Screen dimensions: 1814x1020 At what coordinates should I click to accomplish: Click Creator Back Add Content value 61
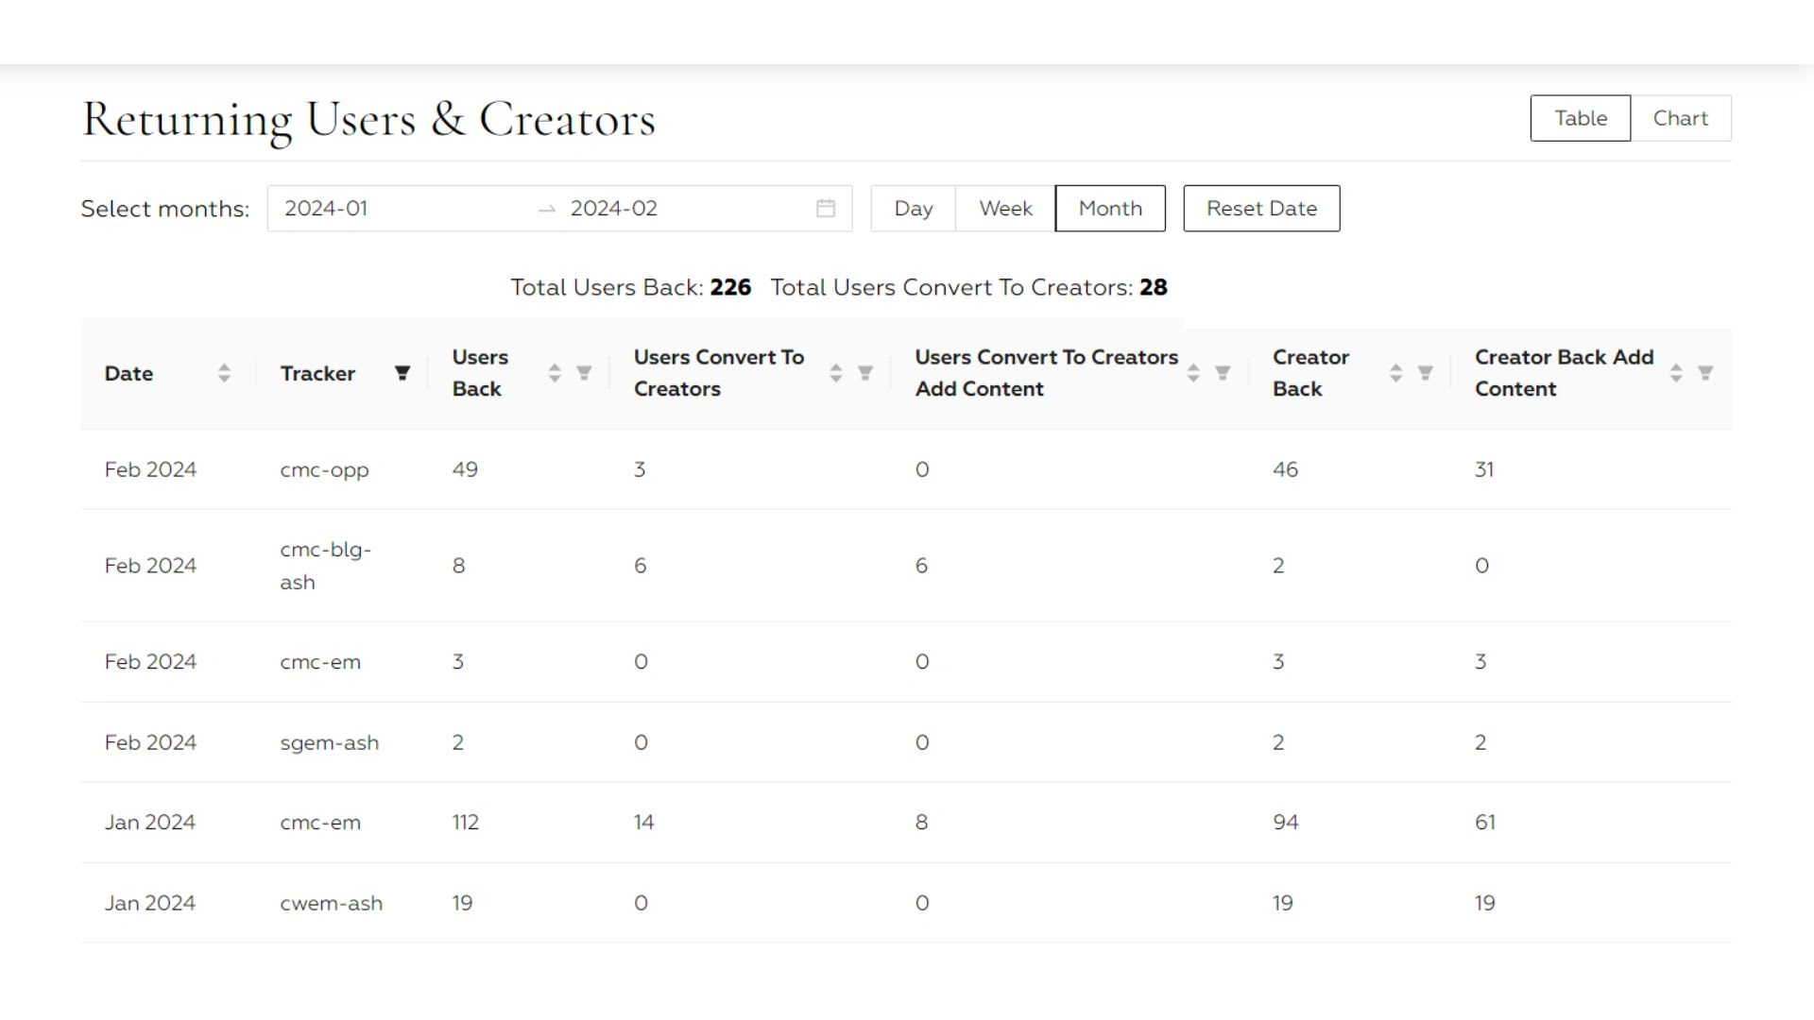pyautogui.click(x=1485, y=823)
